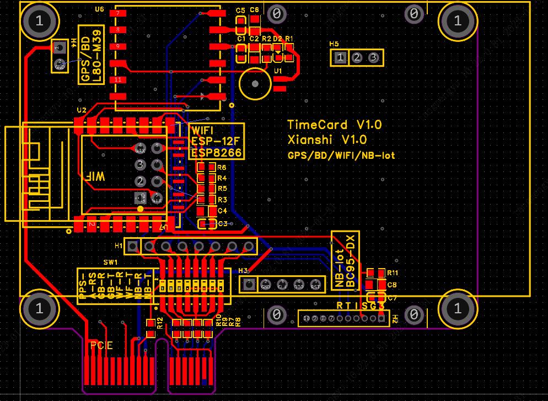This screenshot has height=401, width=548.
Task: Select the TimeCard V1.0 silkscreen text
Action: point(335,125)
